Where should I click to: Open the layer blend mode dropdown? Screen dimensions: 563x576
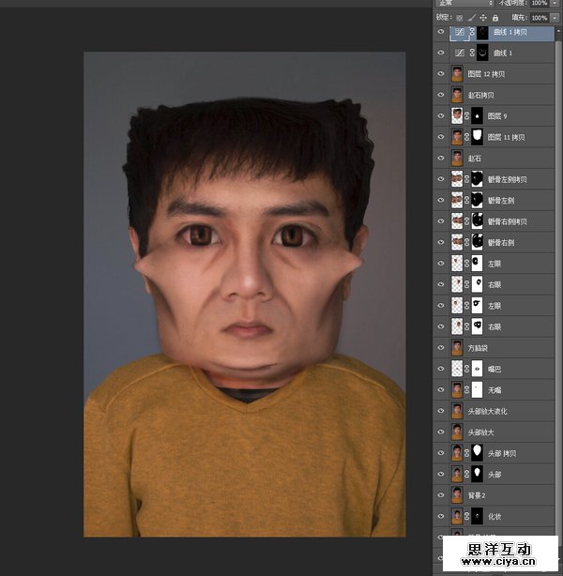(x=464, y=4)
